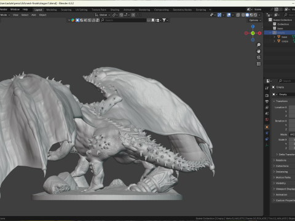This screenshot has width=295, height=221.
Task: Collapse the Empty item in outliner
Action: point(270,33)
